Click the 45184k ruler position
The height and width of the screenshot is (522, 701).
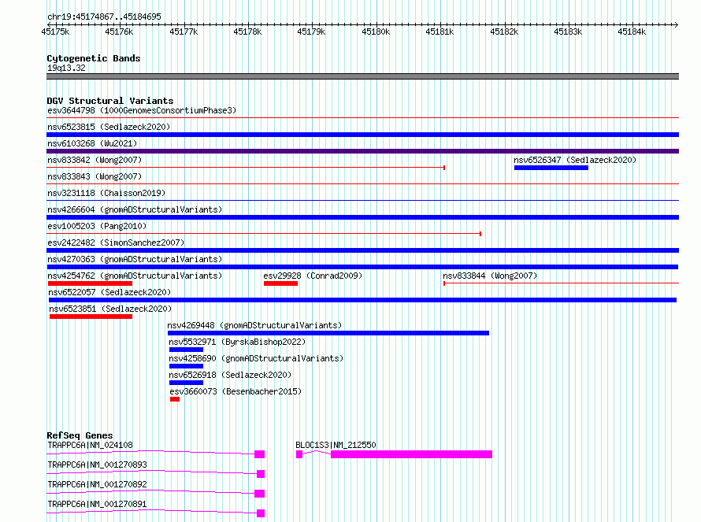coord(632,31)
